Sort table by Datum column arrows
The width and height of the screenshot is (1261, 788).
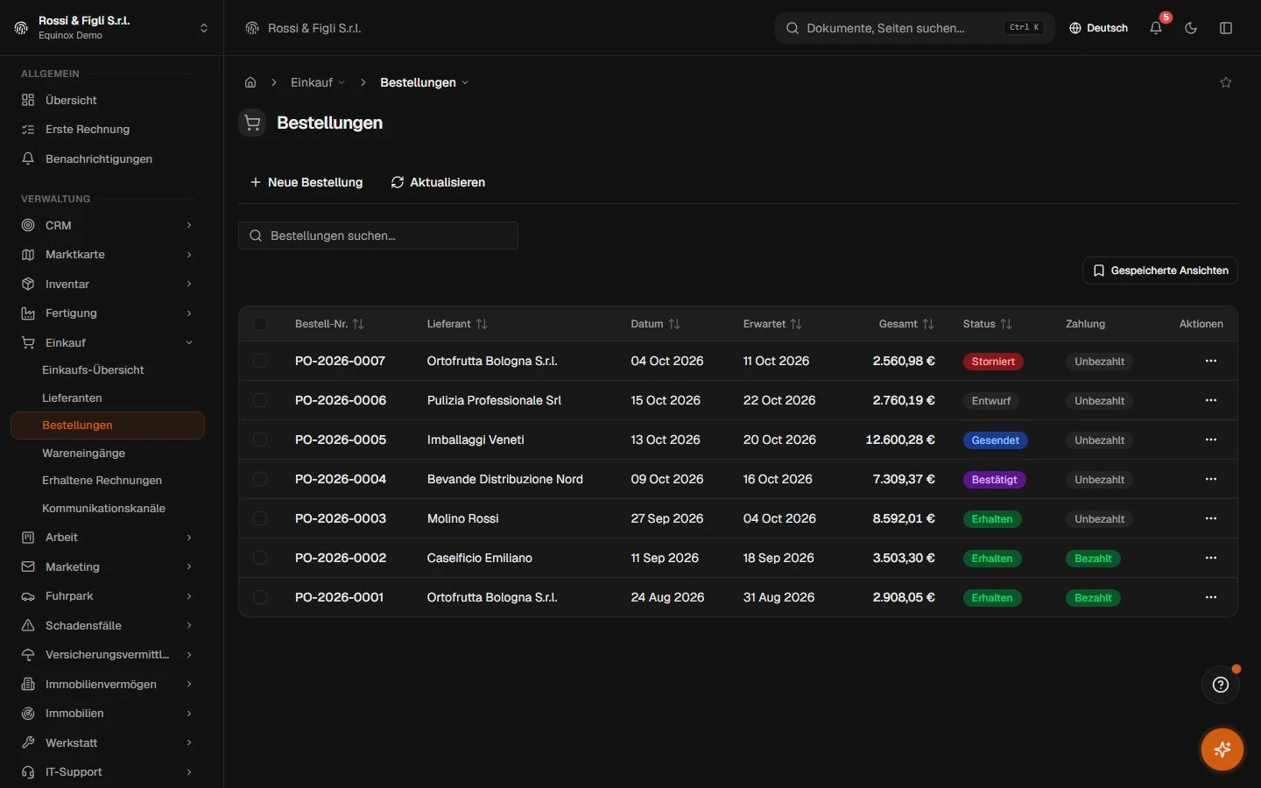[674, 324]
